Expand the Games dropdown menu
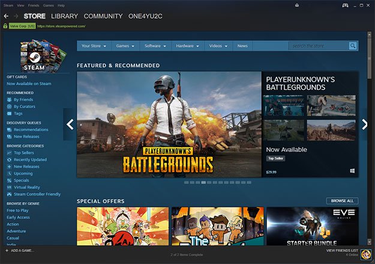Viewport: 375px width, 264px height. pyautogui.click(x=125, y=46)
